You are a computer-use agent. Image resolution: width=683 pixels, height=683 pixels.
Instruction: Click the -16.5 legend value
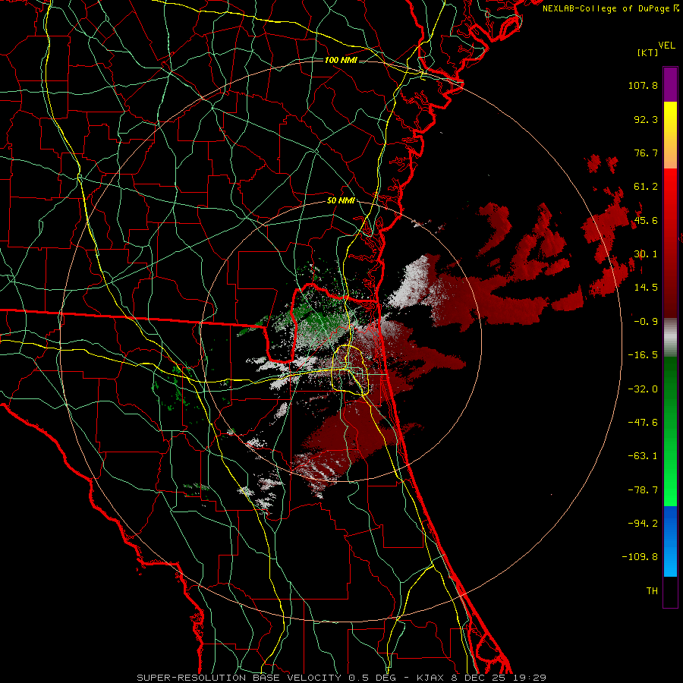coord(643,355)
